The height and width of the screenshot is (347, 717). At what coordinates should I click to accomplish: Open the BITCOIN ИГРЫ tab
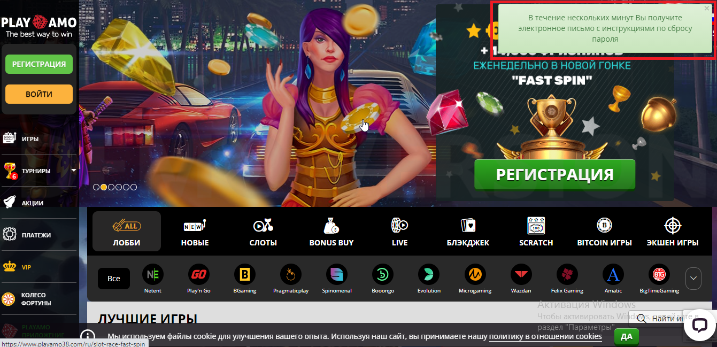604,231
